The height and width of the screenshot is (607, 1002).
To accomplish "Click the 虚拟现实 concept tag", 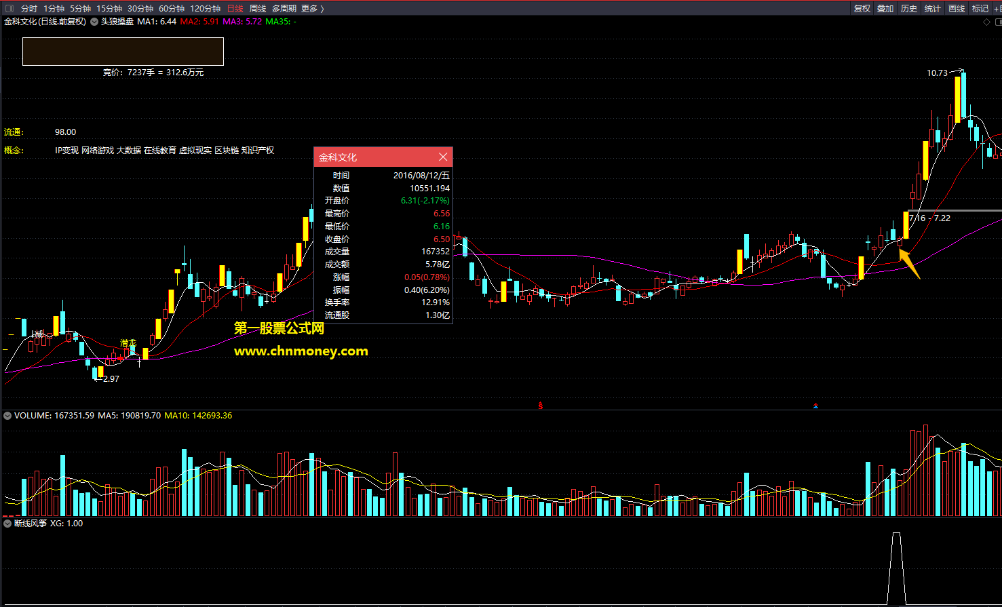I will (195, 151).
